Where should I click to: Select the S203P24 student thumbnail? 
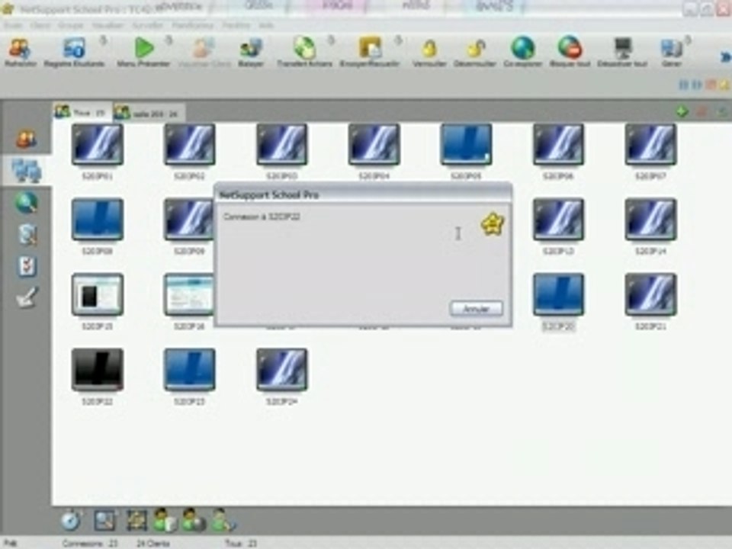coord(282,370)
